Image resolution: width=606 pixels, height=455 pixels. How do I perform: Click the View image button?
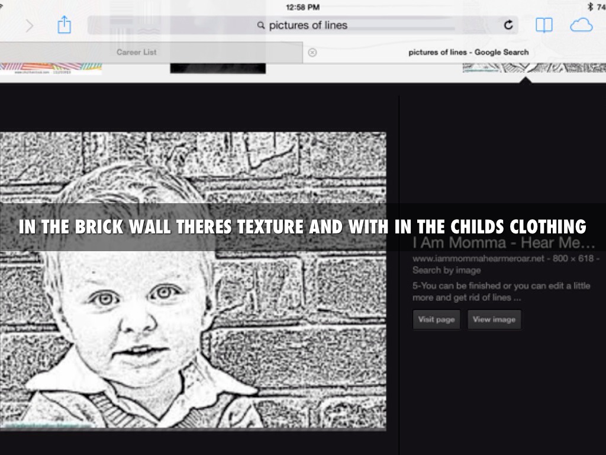click(x=494, y=319)
